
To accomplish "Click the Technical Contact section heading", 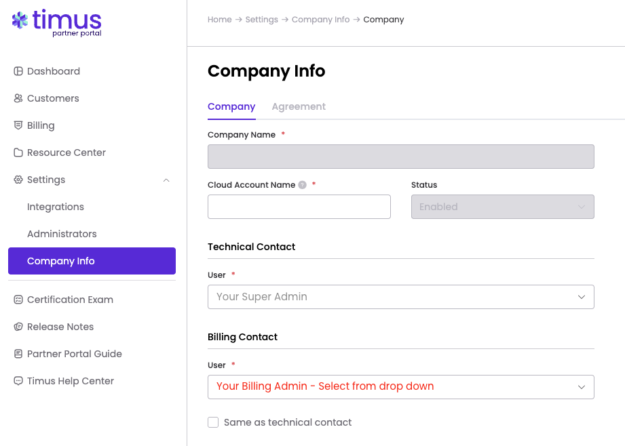I will 252,247.
